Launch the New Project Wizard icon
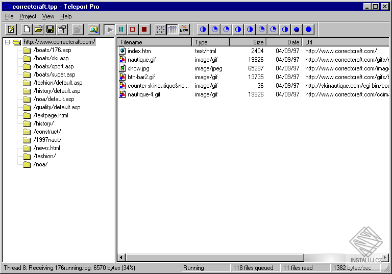The image size is (392, 274). [11, 30]
